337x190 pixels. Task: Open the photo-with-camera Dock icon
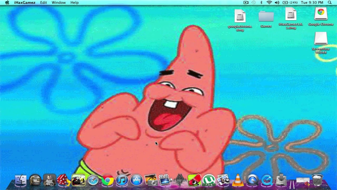point(151,180)
